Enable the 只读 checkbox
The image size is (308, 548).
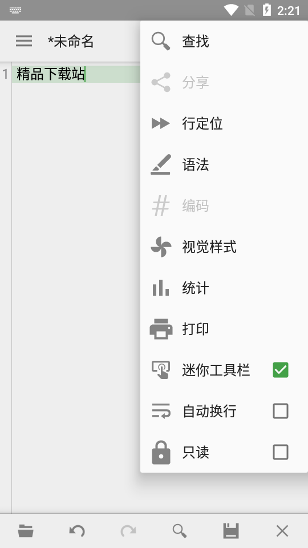point(281,452)
